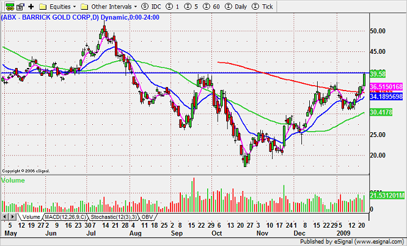Open the MACD(12,26,9,C) tab

point(65,217)
